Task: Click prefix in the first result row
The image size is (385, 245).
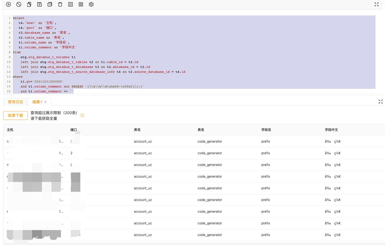Action: (266, 142)
